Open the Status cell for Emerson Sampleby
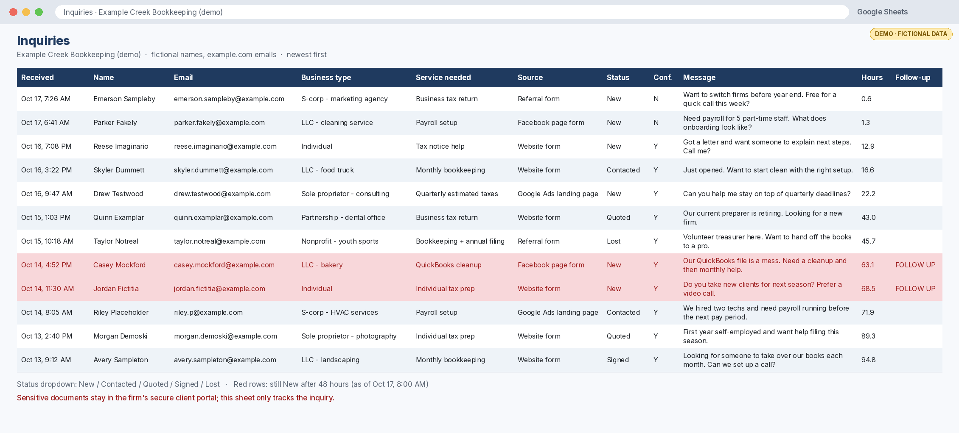The image size is (959, 433). 614,99
